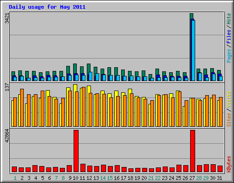
Task: Click the tall green Hits bar for day 27
Action: tap(191, 16)
